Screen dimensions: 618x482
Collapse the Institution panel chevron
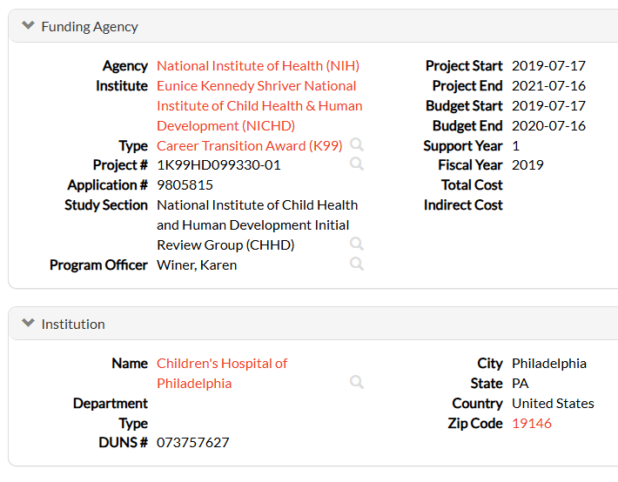(29, 324)
